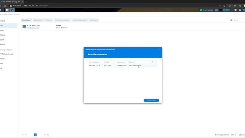
Task: Go to the first page of results
Action: pyautogui.click(x=23, y=135)
